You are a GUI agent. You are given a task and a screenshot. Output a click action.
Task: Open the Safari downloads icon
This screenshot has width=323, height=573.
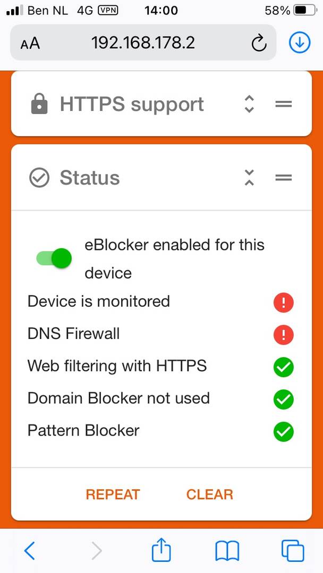tap(300, 43)
